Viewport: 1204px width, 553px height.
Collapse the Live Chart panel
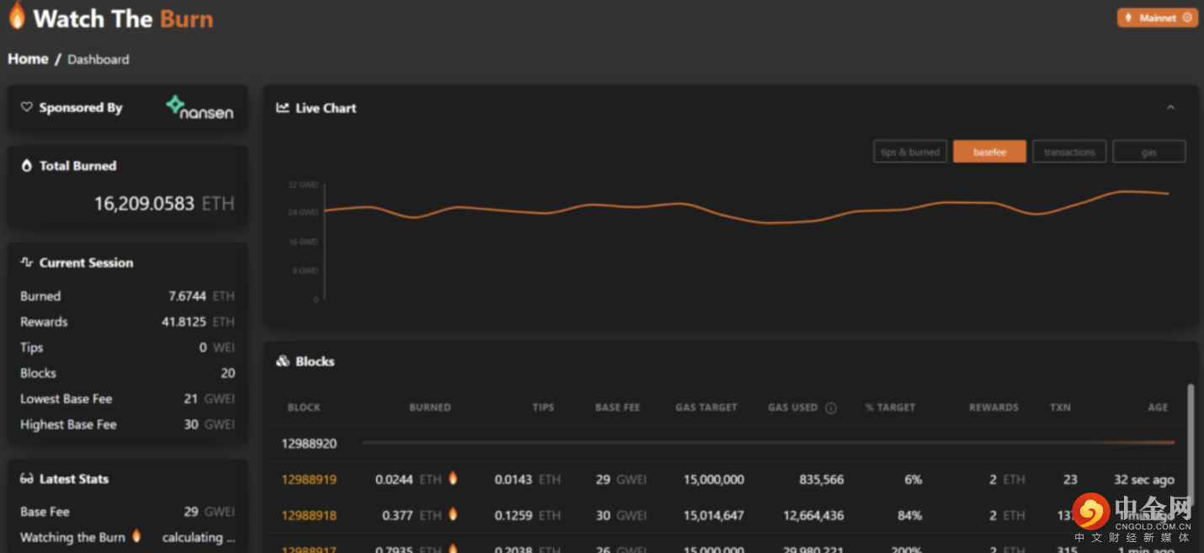pos(1170,108)
